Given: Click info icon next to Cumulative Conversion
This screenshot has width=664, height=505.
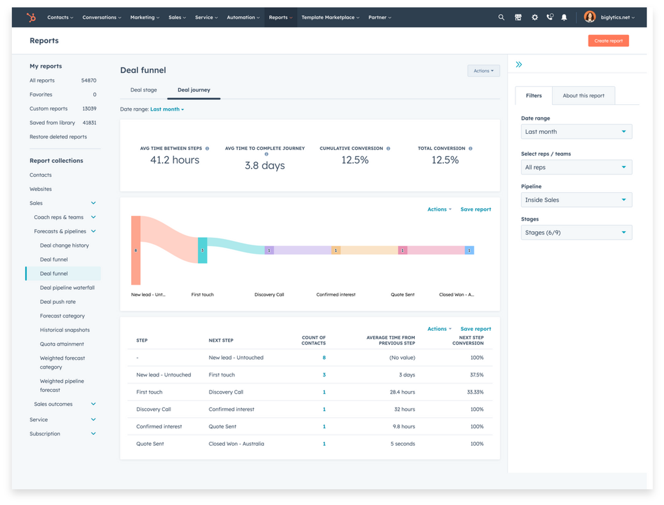Looking at the screenshot, I should point(388,149).
